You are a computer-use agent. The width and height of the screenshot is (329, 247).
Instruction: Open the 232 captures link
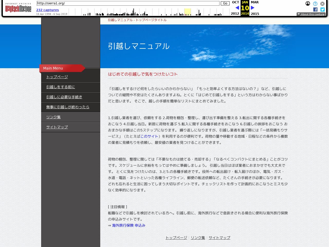[48, 10]
